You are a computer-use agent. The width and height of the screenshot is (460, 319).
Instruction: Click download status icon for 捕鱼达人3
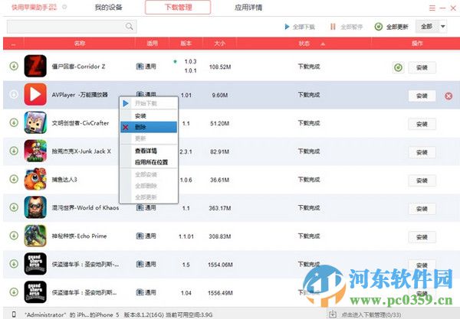pyautogui.click(x=14, y=179)
